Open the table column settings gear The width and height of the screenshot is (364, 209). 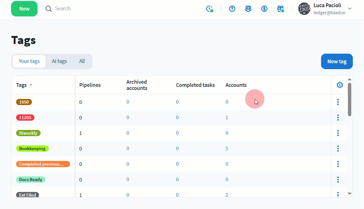coord(340,85)
